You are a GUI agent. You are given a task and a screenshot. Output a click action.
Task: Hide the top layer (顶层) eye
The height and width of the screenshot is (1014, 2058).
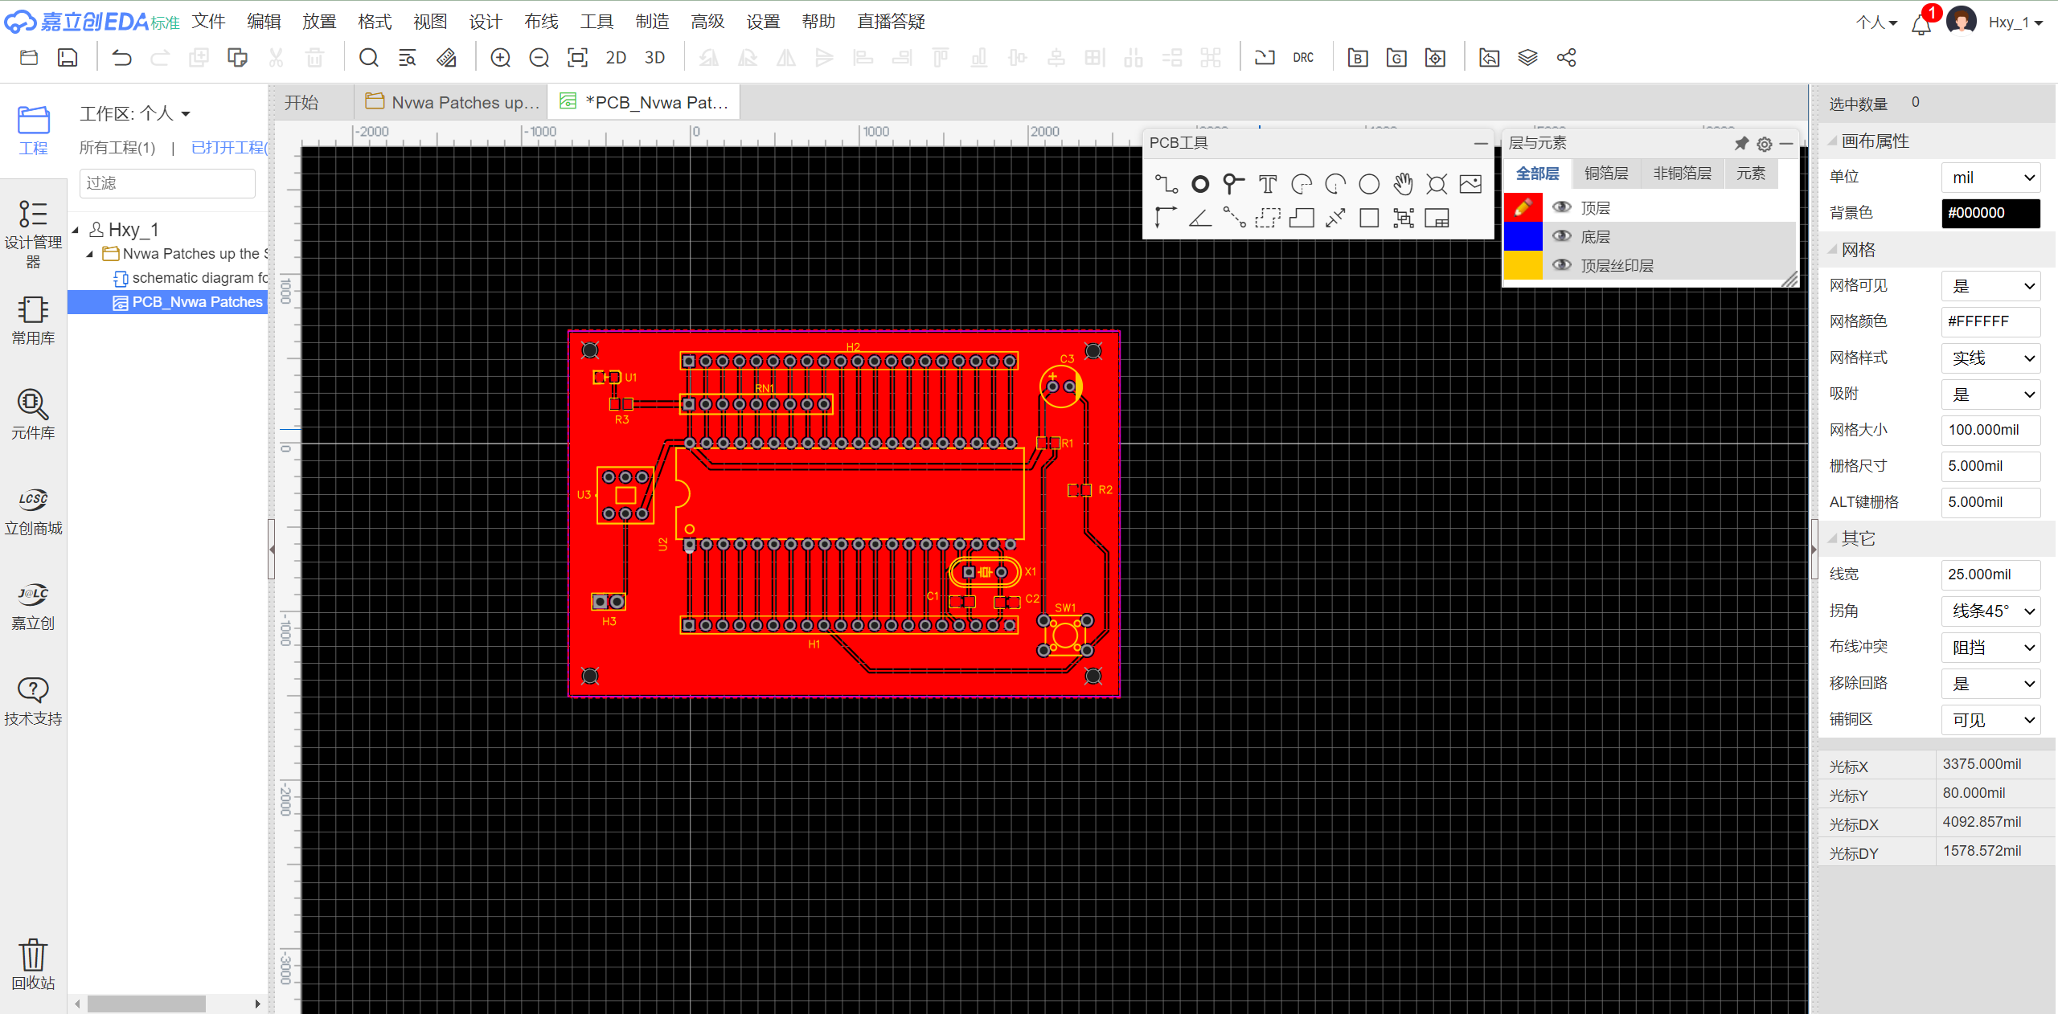point(1561,207)
